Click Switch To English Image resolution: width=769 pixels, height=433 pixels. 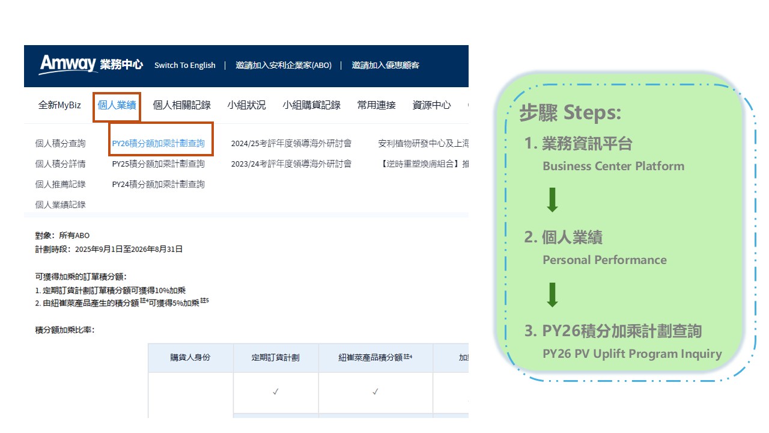coord(184,65)
